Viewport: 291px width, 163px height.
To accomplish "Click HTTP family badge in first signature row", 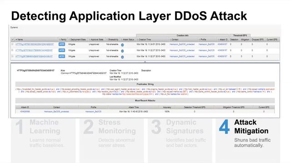I will 62,44.
